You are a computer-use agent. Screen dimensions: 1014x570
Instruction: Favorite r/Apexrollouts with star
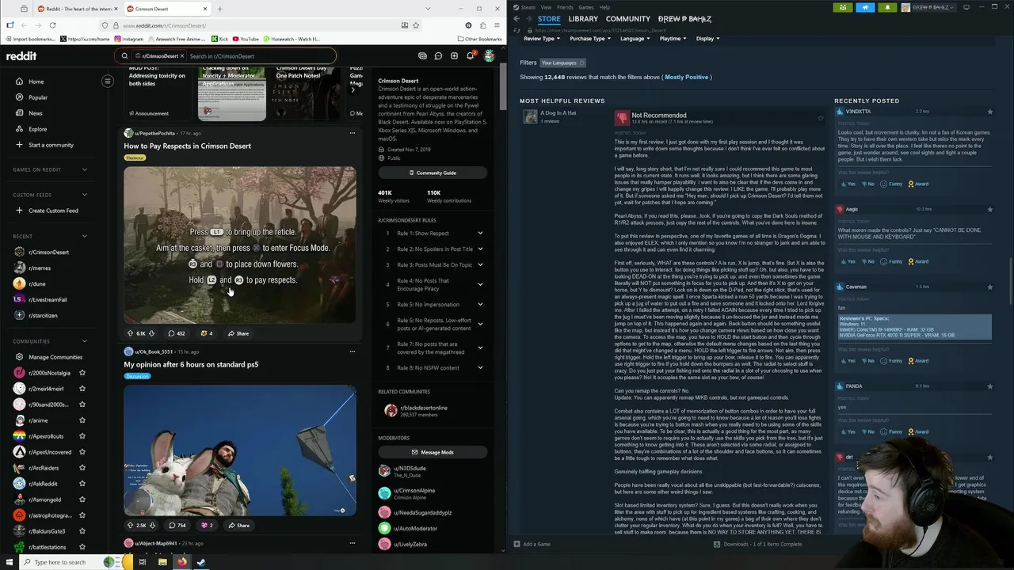click(82, 436)
